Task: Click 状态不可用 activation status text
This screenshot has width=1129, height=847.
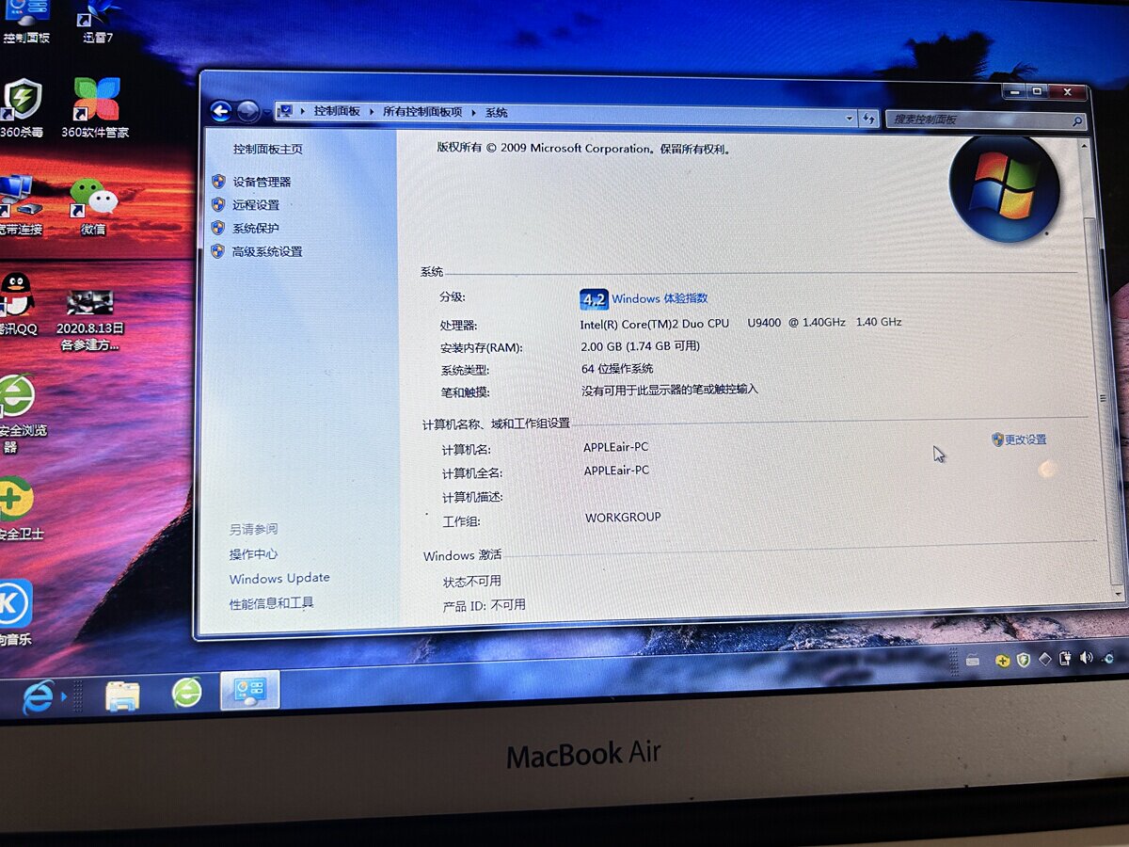Action: 472,582
